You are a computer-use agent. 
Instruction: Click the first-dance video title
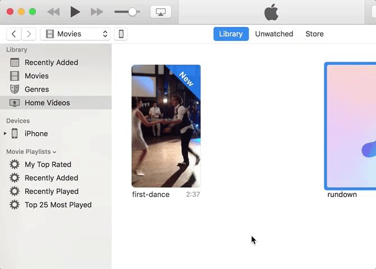click(151, 194)
